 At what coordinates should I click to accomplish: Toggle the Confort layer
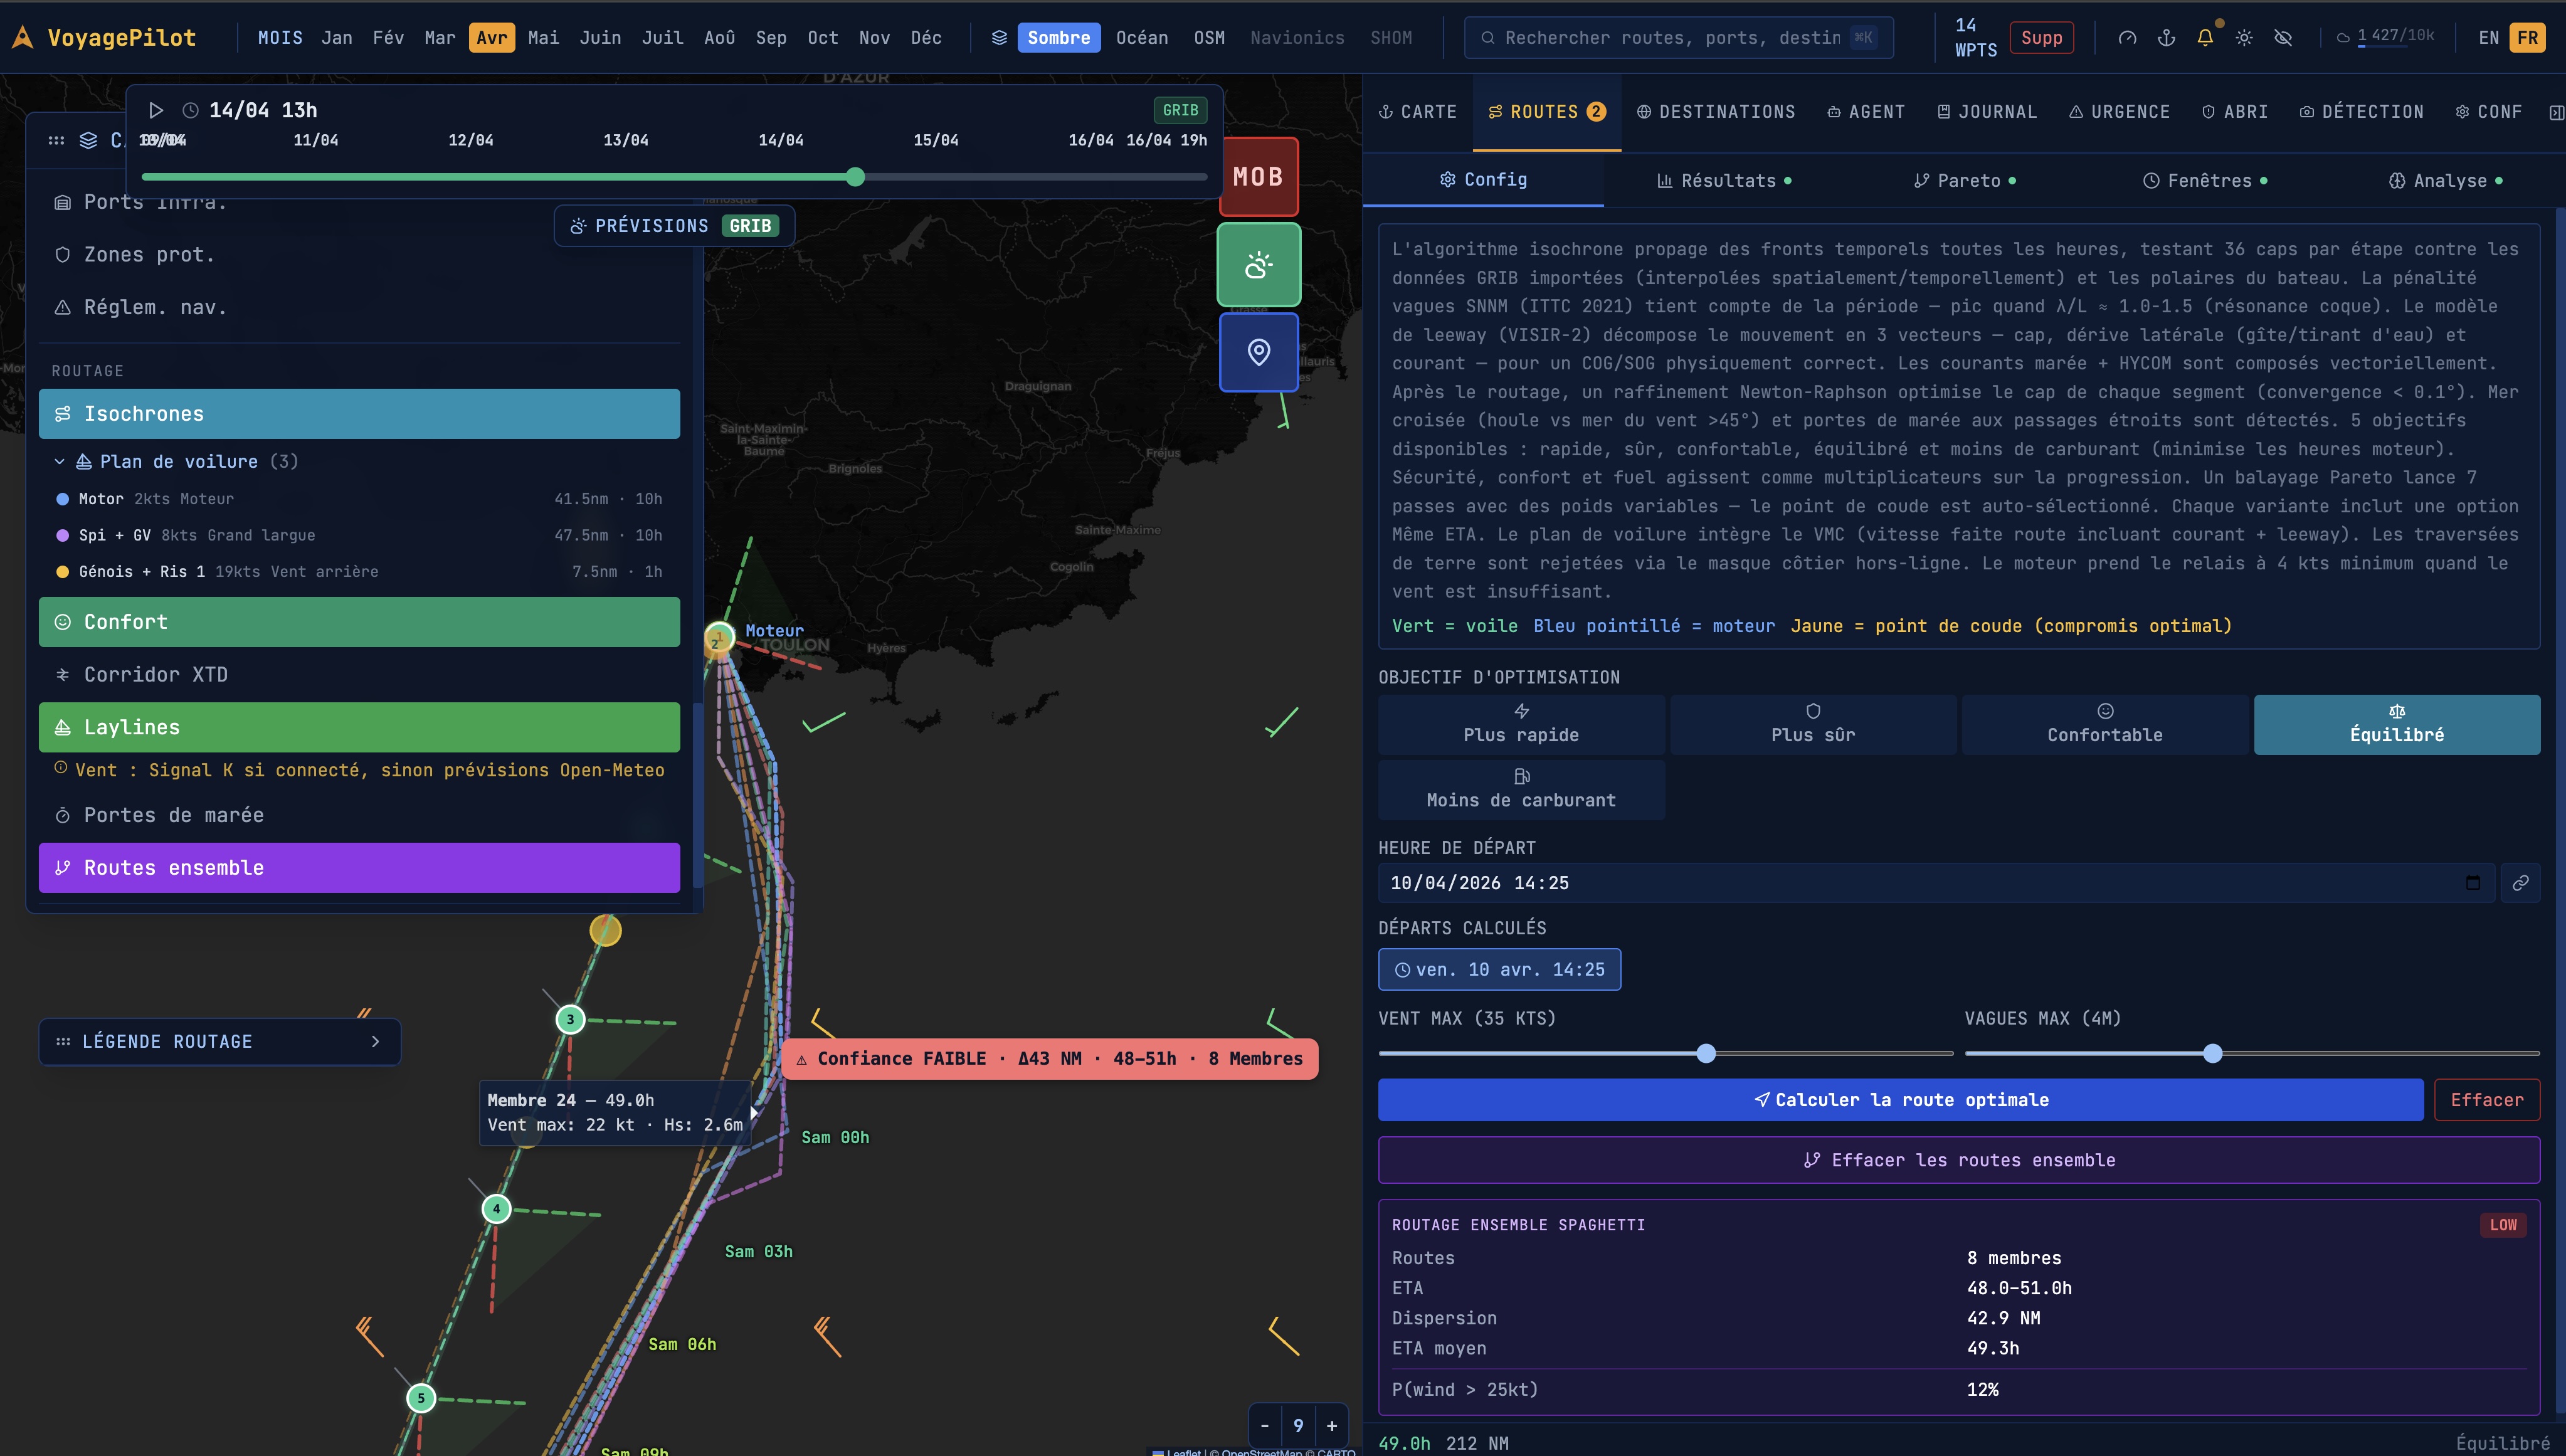pyautogui.click(x=359, y=622)
